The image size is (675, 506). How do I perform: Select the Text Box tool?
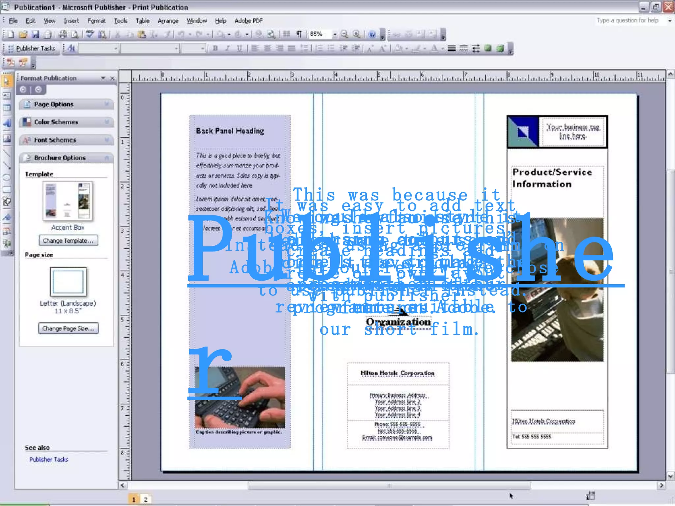7,96
